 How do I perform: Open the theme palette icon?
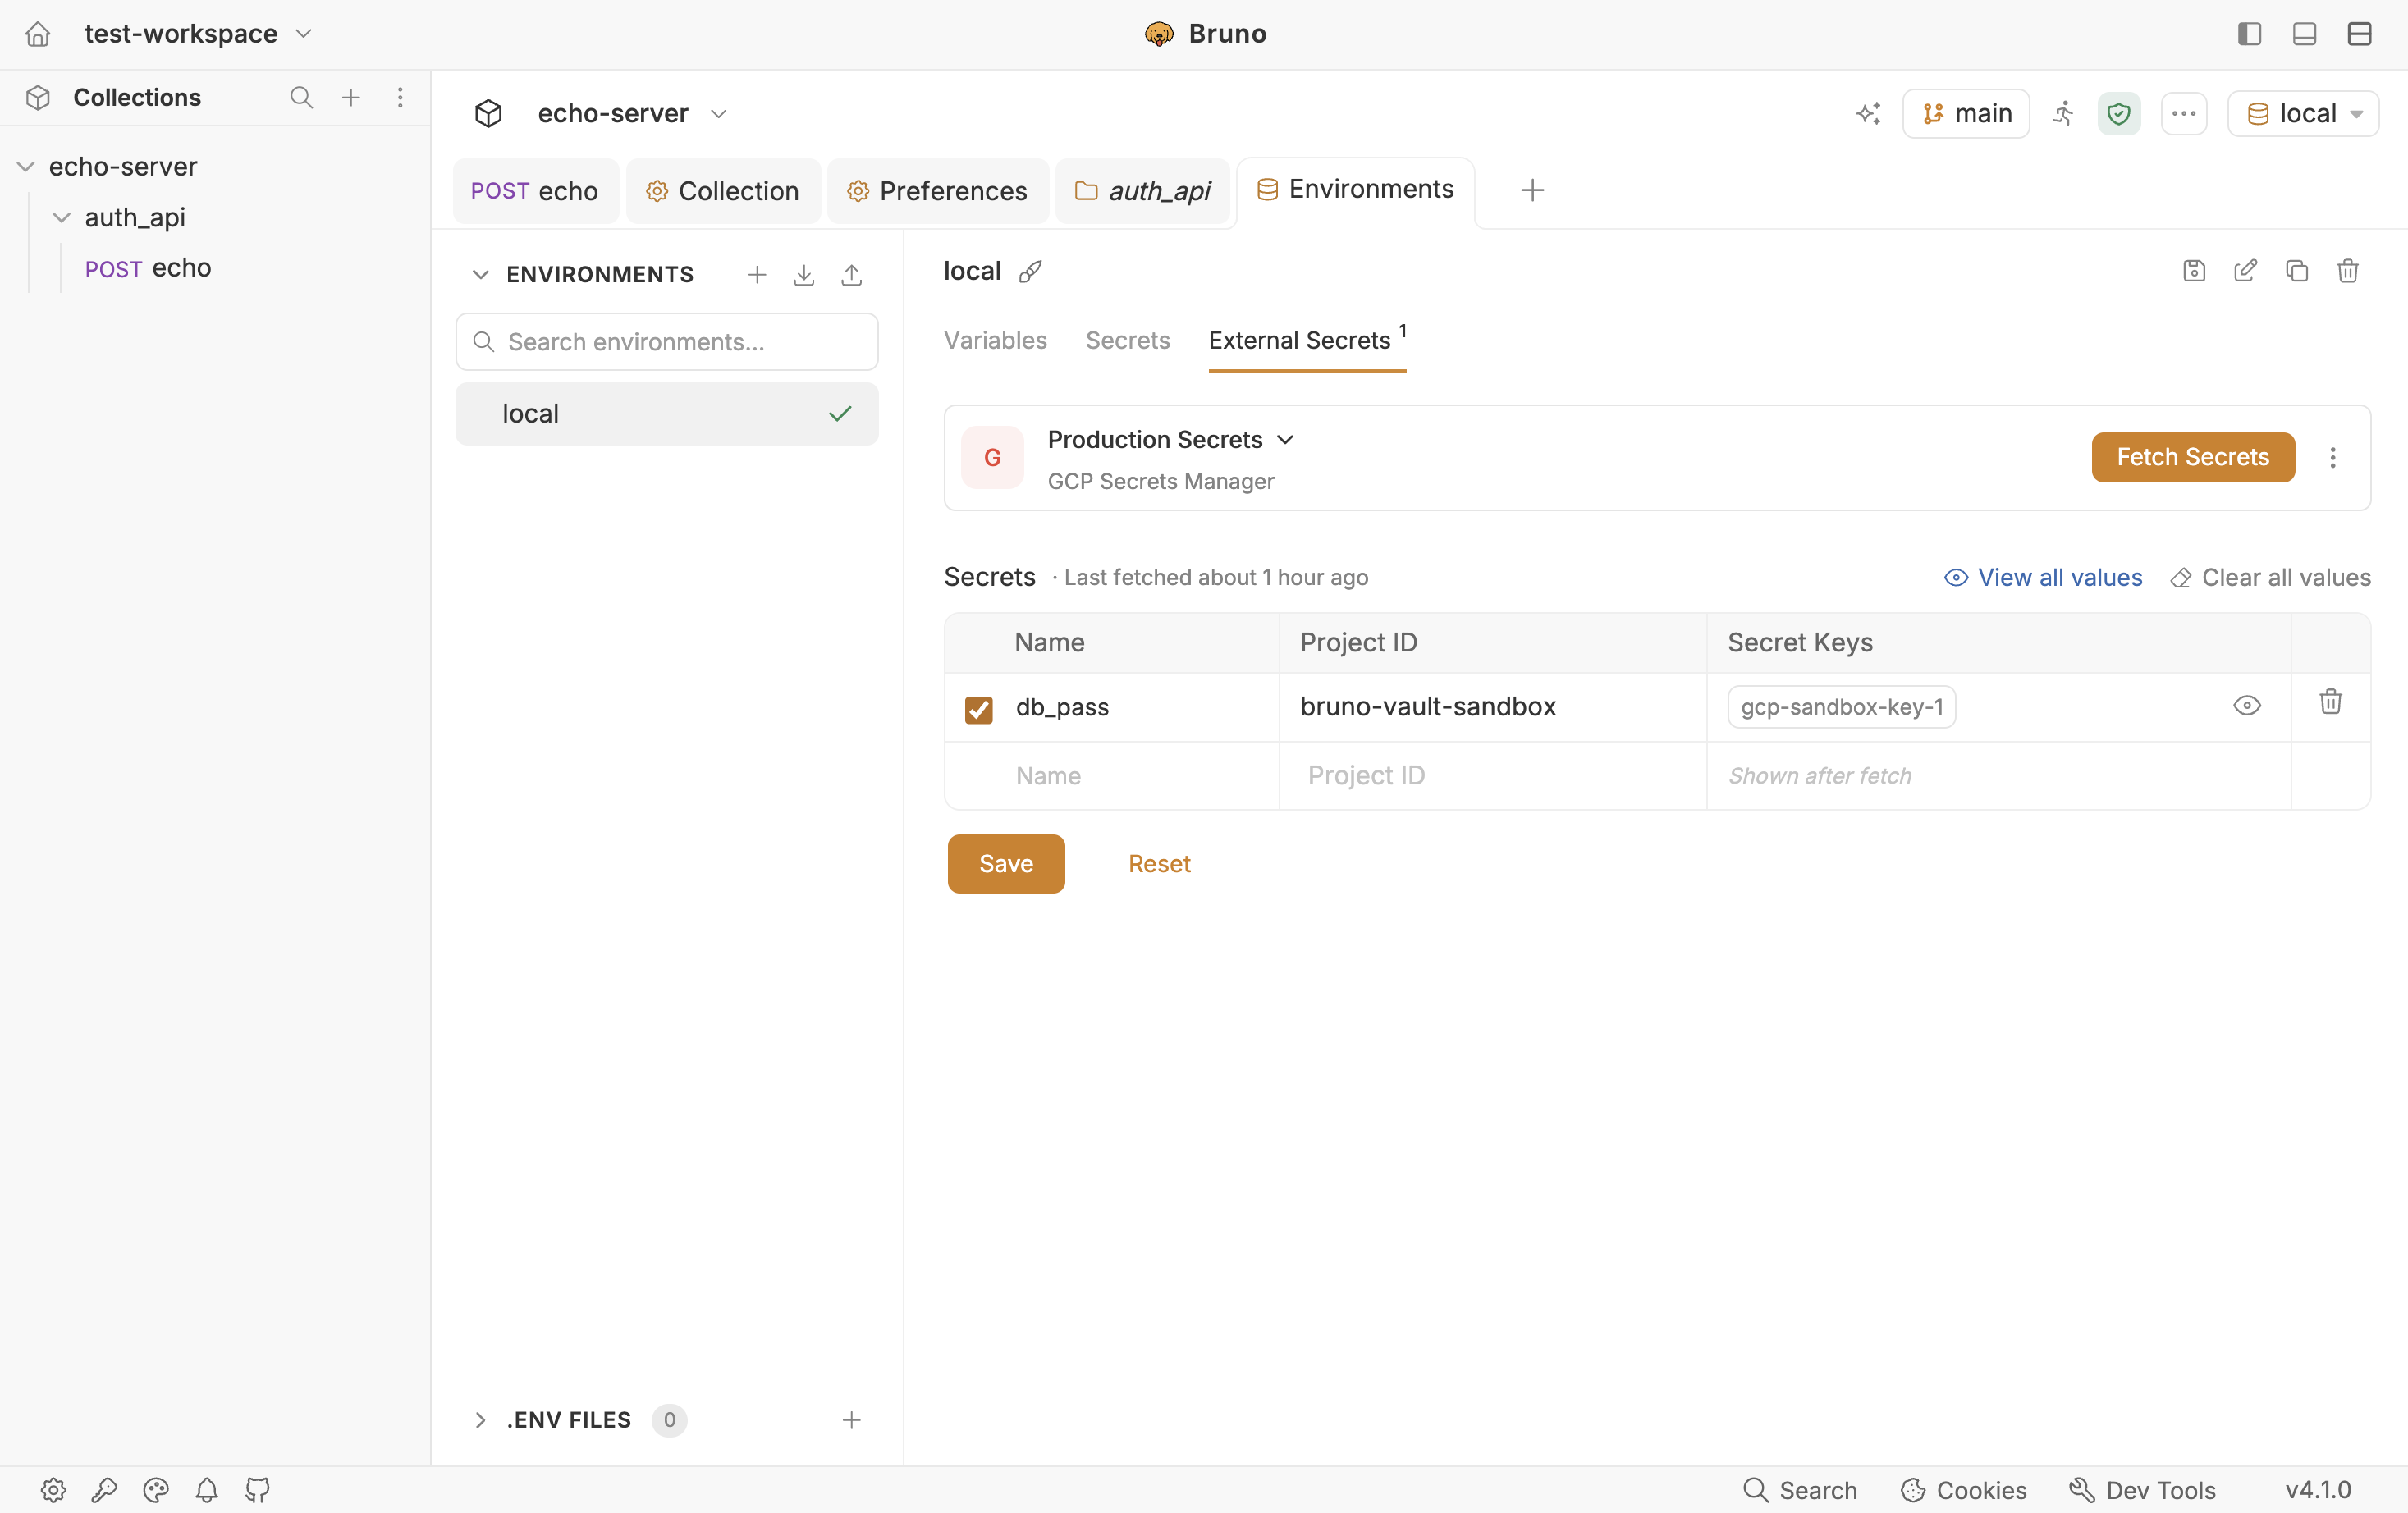pos(156,1490)
